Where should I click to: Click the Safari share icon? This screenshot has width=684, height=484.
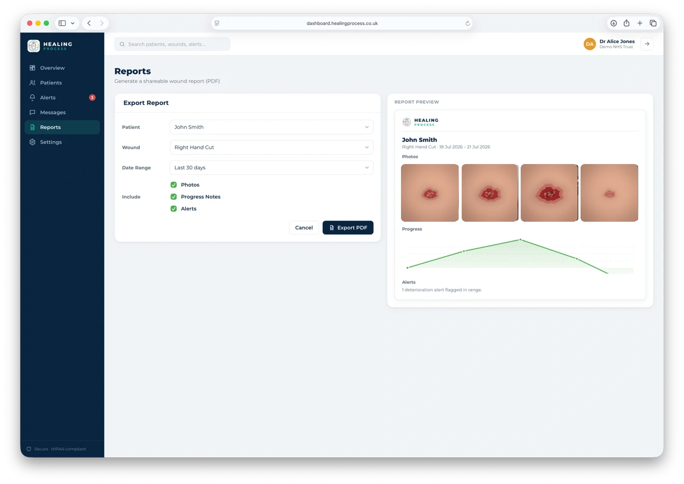(626, 23)
